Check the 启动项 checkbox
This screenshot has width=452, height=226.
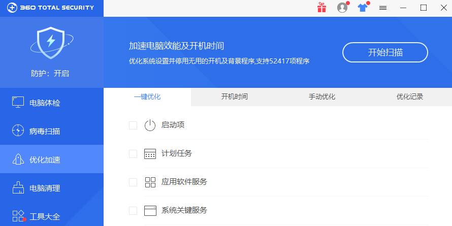pyautogui.click(x=133, y=125)
